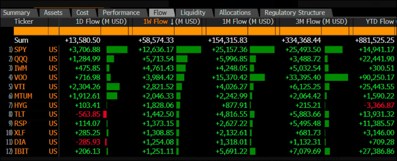This screenshot has height=161, width=397.
Task: Click DIA negative 1D flow -285.93
Action: (88, 142)
